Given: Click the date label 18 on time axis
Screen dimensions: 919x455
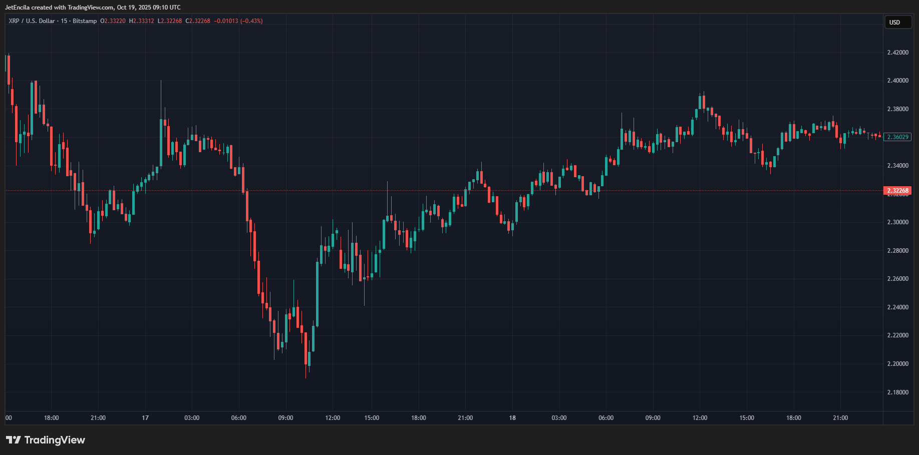Looking at the screenshot, I should pyautogui.click(x=512, y=418).
